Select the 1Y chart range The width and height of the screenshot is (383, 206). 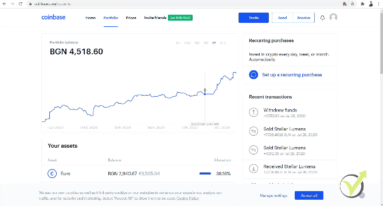[214, 43]
